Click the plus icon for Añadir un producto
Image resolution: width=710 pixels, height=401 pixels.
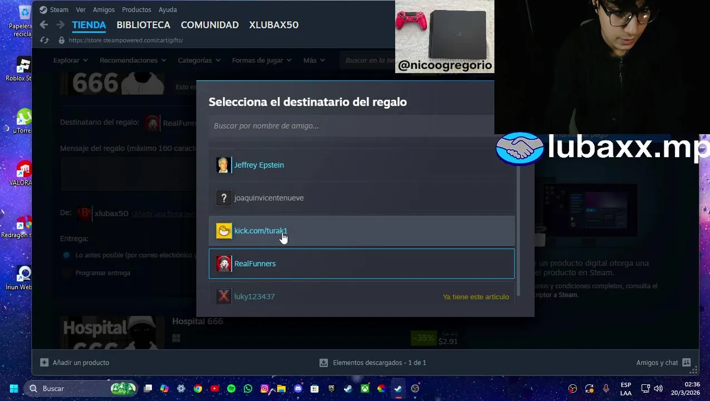point(44,363)
